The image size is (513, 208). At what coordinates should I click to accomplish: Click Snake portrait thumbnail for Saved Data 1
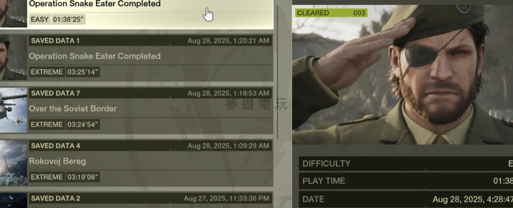tap(13, 58)
